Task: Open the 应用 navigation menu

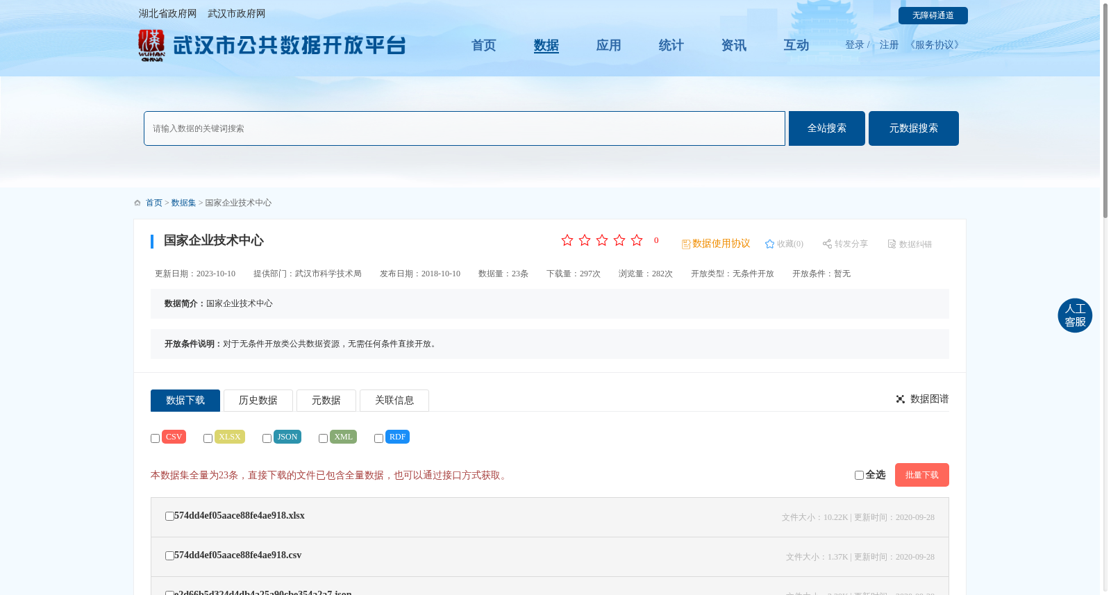Action: (x=609, y=45)
